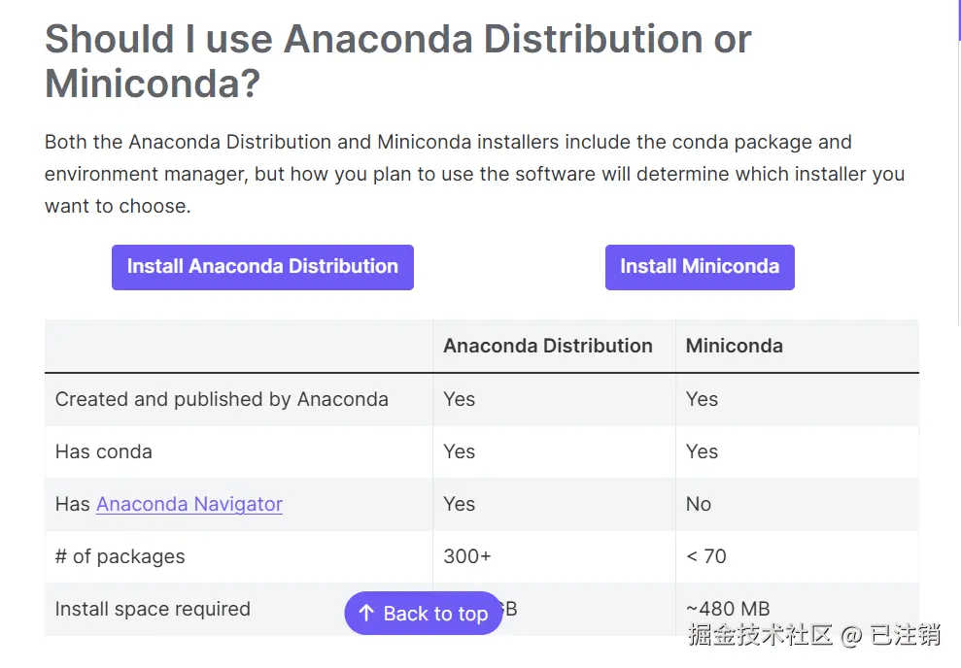Click the Install Miniconda button

coord(700,267)
